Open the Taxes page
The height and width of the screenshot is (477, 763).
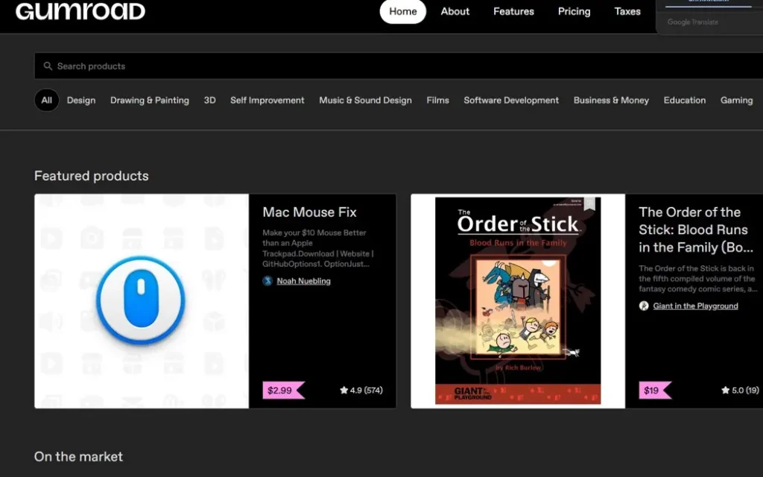pyautogui.click(x=627, y=11)
